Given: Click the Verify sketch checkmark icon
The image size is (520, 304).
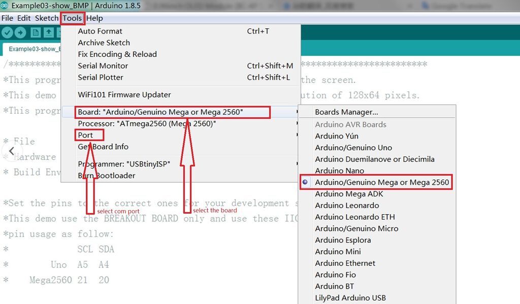Looking at the screenshot, I should (7, 33).
